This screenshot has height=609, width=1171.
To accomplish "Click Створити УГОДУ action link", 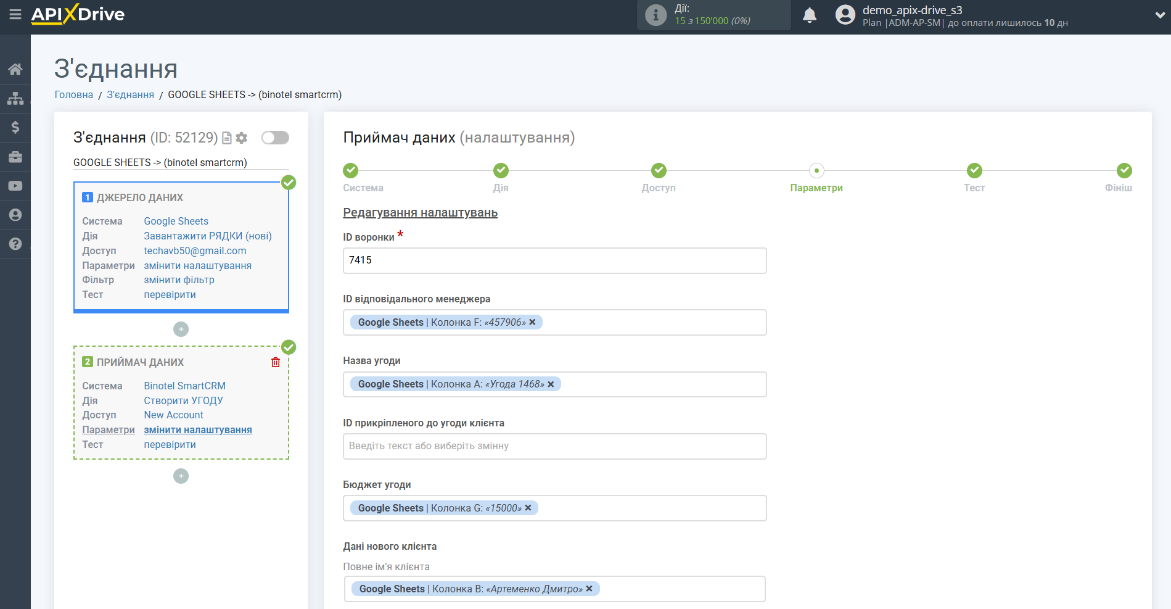I will (x=184, y=400).
